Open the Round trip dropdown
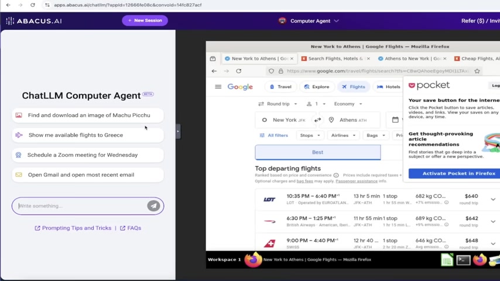This screenshot has height=281, width=500. tap(278, 104)
